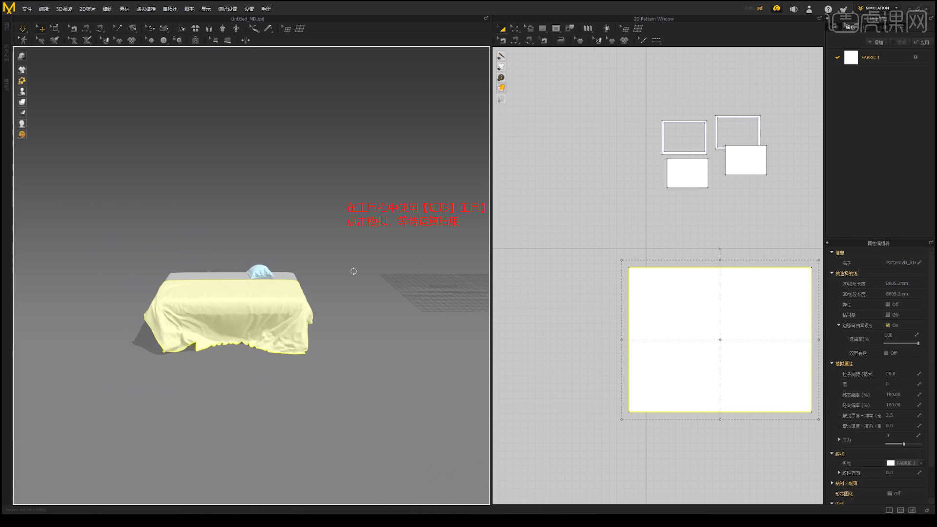Toggle the Simulate tool in the 3D window
937x527 pixels.
pyautogui.click(x=23, y=28)
